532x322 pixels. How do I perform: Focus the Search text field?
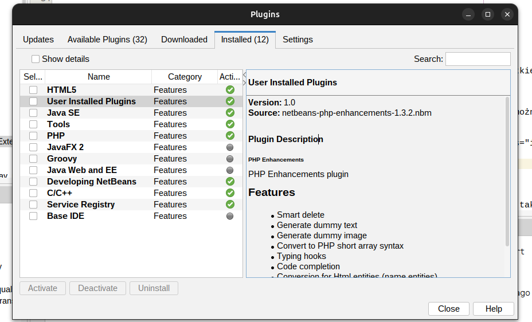click(x=478, y=59)
